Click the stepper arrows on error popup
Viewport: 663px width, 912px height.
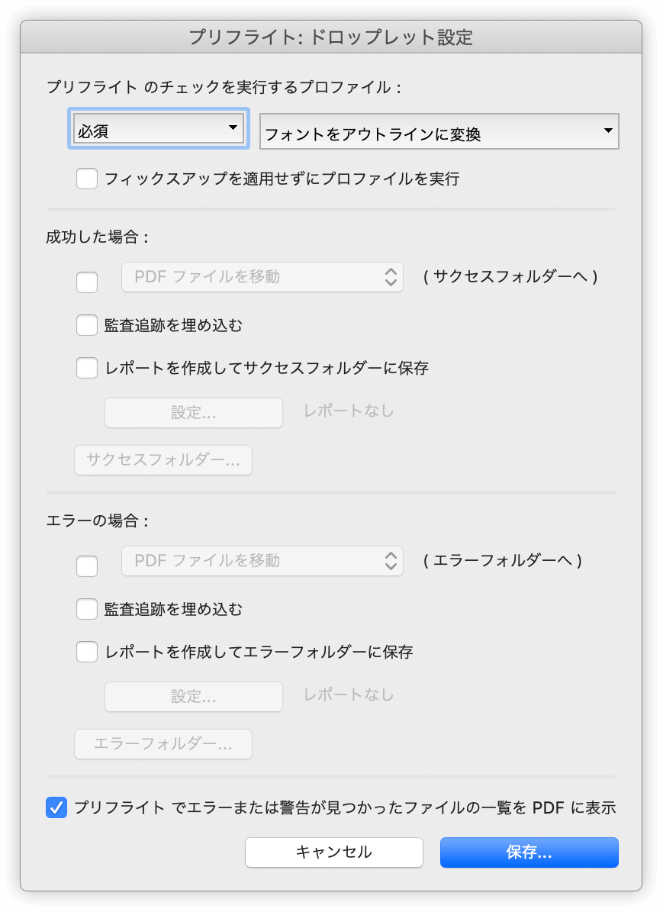click(391, 561)
